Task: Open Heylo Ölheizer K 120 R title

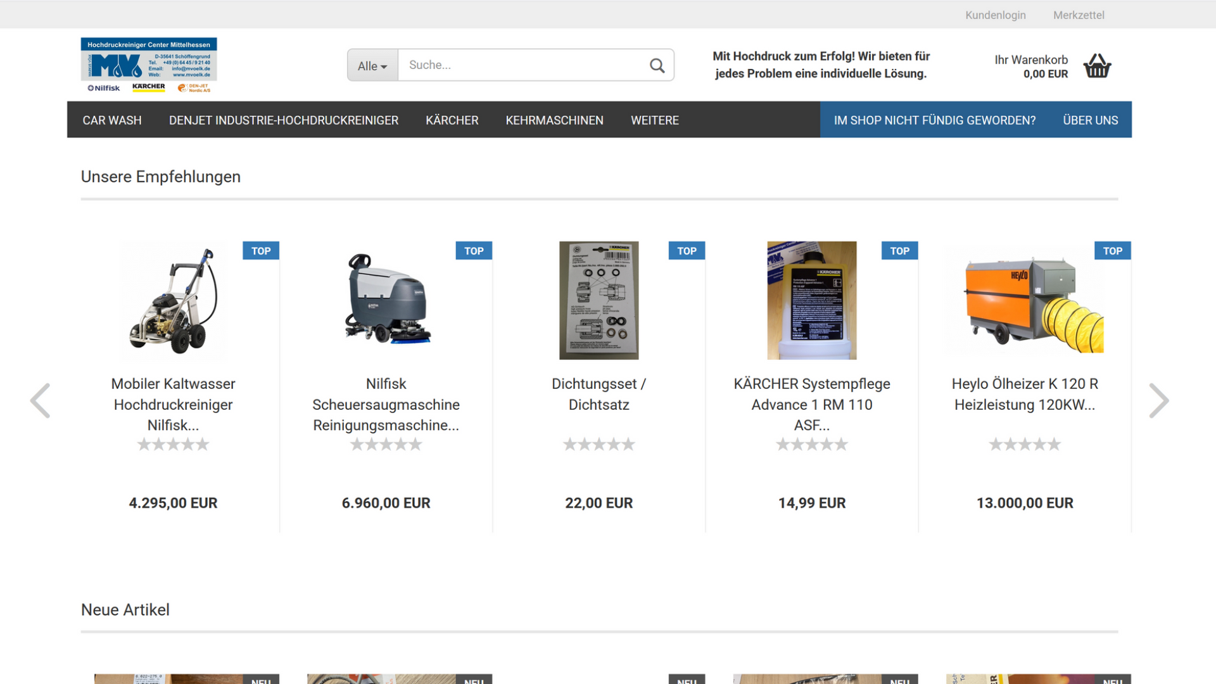Action: [x=1025, y=394]
